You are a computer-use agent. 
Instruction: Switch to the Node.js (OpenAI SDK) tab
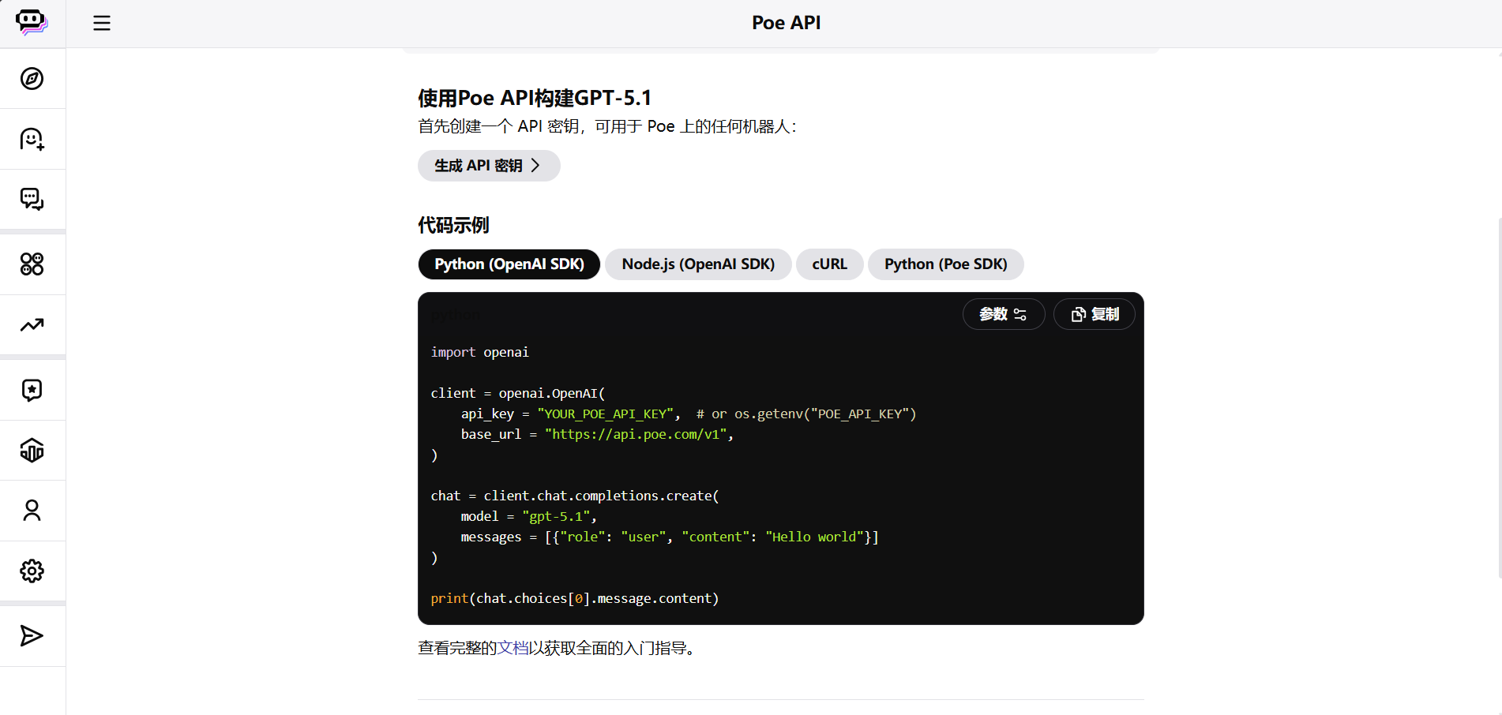point(698,264)
